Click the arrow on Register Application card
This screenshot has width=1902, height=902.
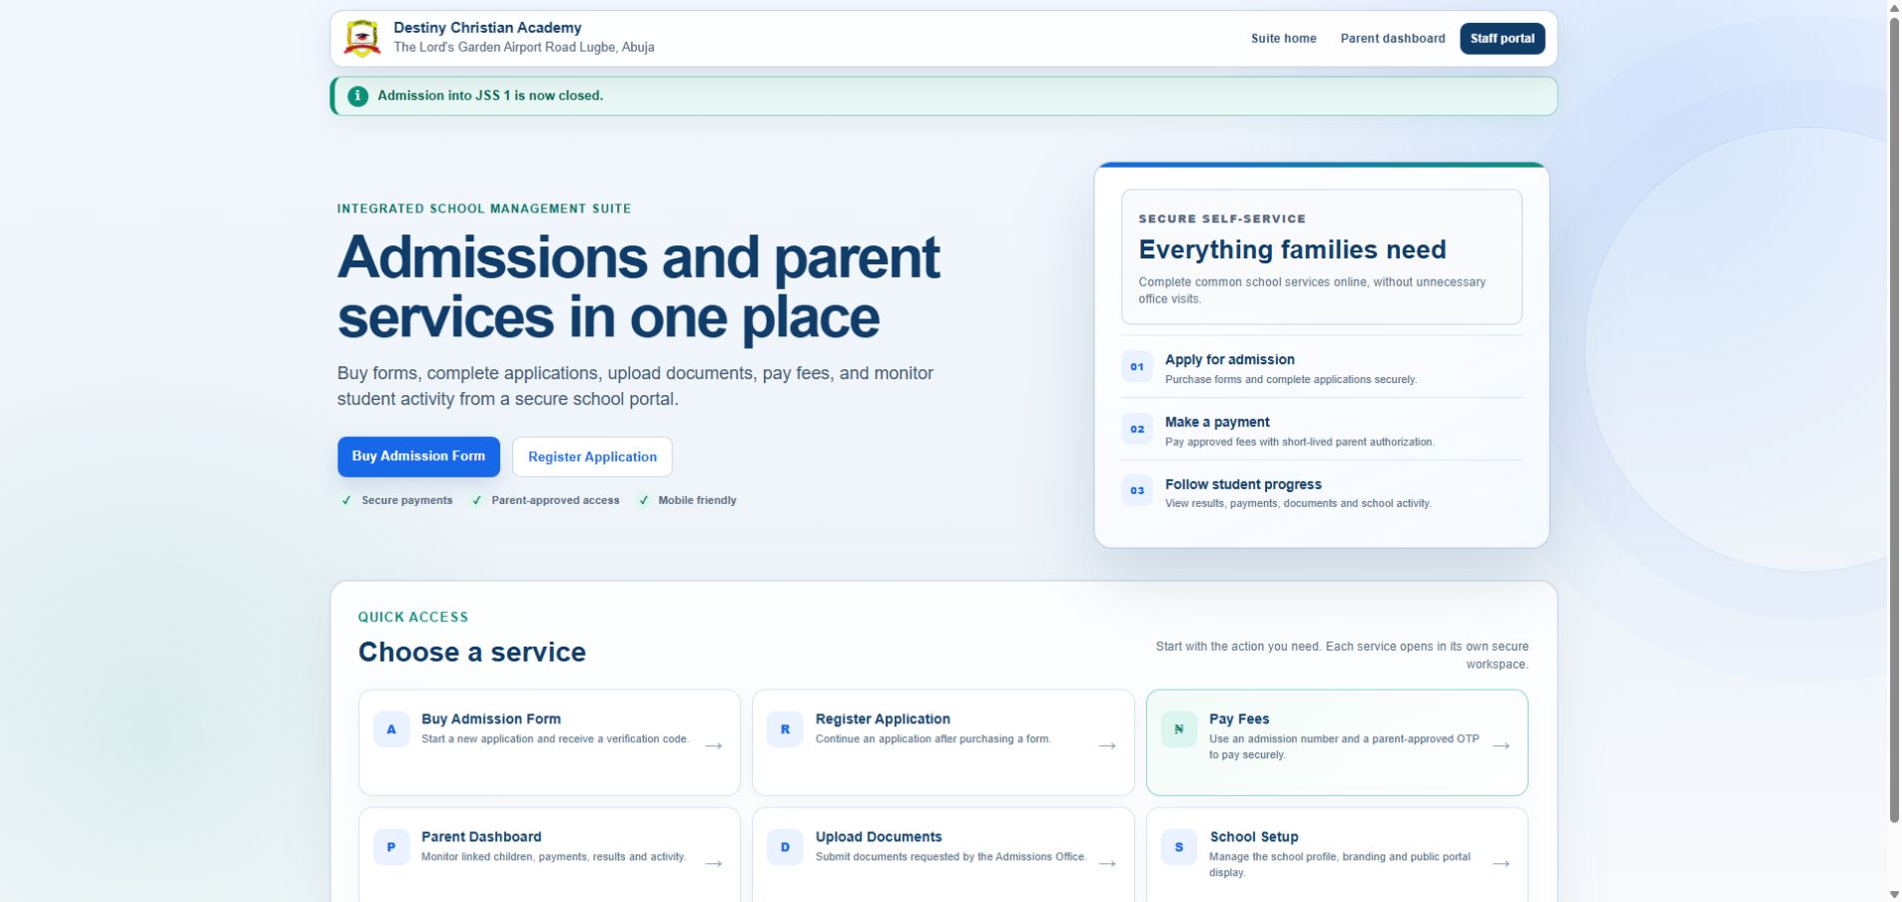[x=1107, y=745]
